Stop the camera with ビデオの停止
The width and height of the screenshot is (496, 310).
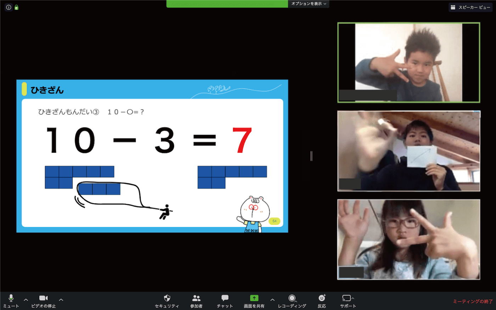tap(43, 298)
